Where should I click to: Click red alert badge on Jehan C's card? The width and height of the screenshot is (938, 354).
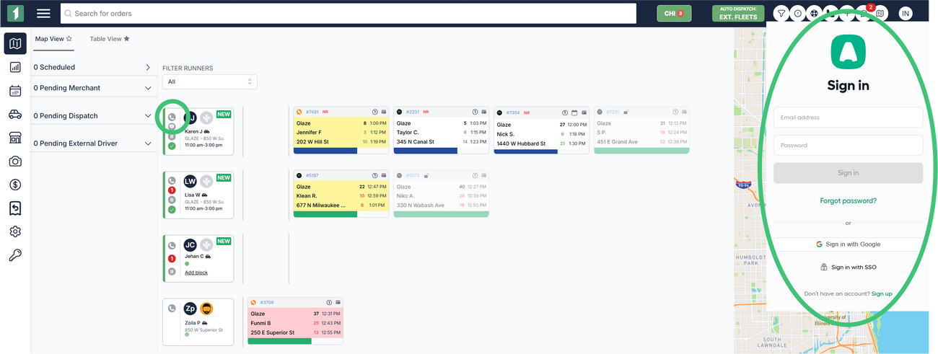[172, 258]
